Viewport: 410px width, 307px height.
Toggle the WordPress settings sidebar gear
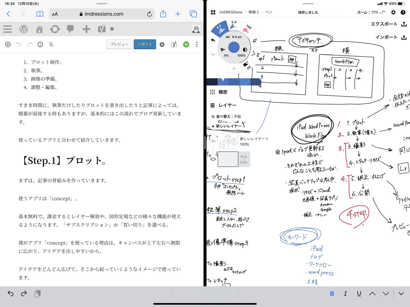pyautogui.click(x=162, y=44)
